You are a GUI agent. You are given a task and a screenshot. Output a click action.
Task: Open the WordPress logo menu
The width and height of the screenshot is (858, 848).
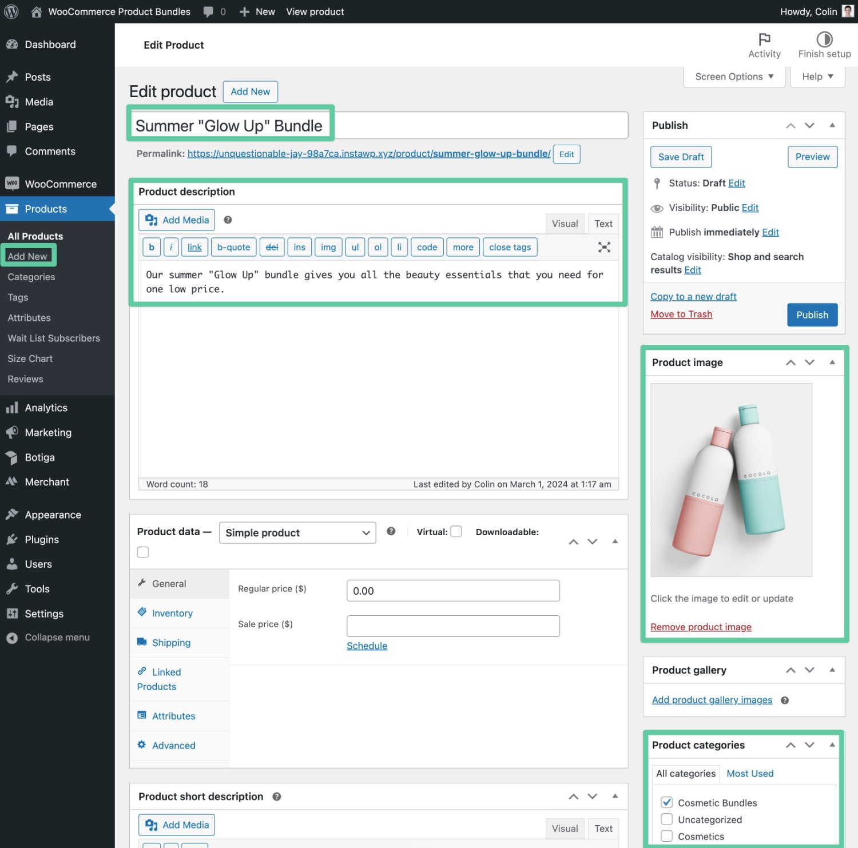pyautogui.click(x=11, y=11)
